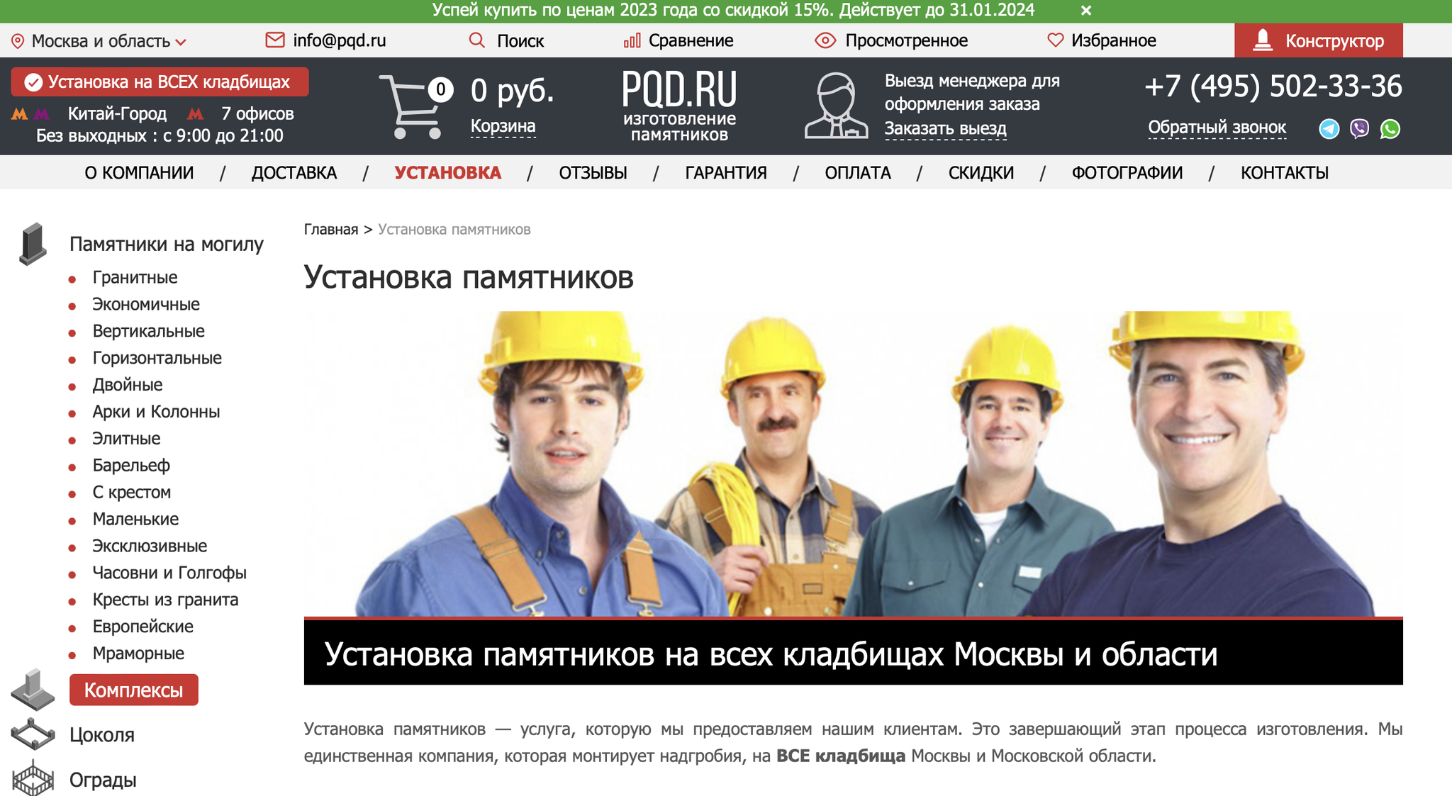Expand Москва и область region dropdown
The width and height of the screenshot is (1452, 796).
[99, 41]
